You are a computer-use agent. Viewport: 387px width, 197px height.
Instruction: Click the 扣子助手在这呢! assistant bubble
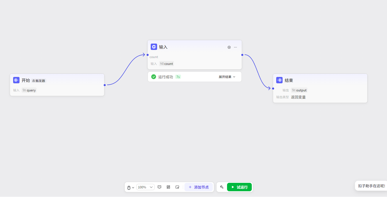coord(371,186)
